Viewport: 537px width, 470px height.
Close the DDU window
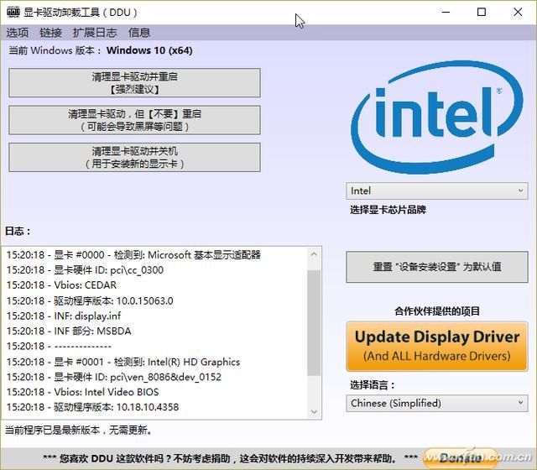tap(518, 12)
